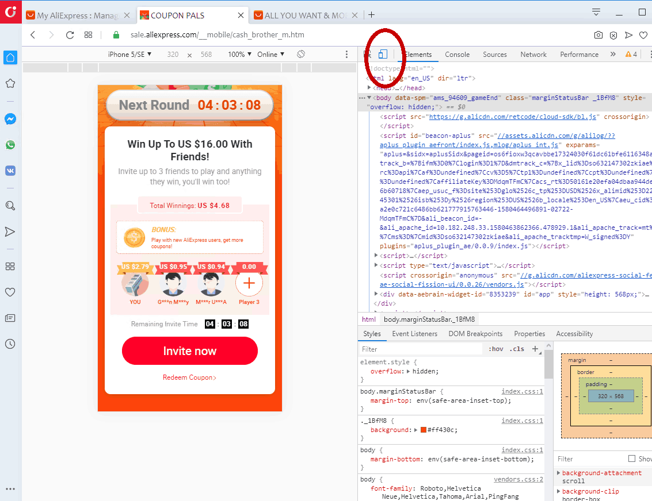Toggle the :hov element state panel
This screenshot has width=652, height=501.
[x=496, y=349]
